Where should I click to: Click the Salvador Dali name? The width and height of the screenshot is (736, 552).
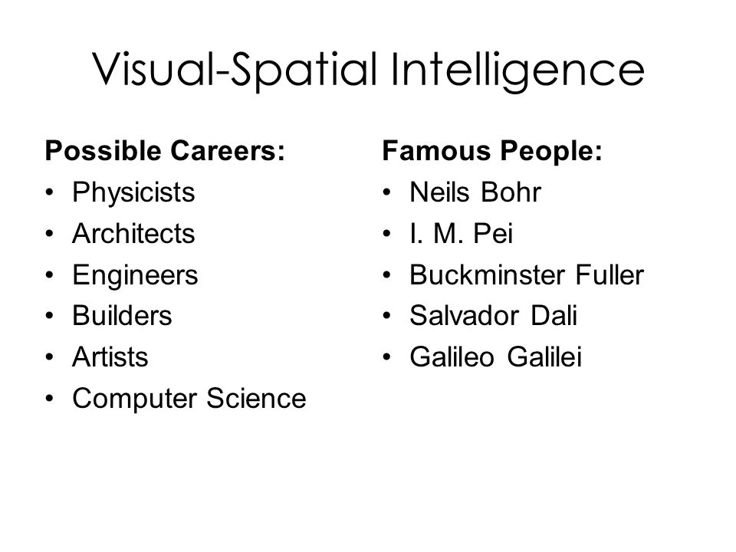(493, 315)
